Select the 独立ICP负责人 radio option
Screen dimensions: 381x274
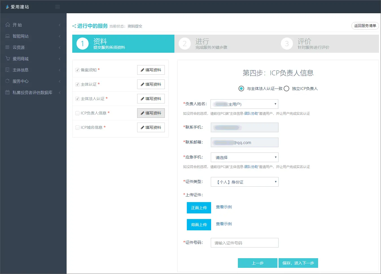pyautogui.click(x=286, y=89)
